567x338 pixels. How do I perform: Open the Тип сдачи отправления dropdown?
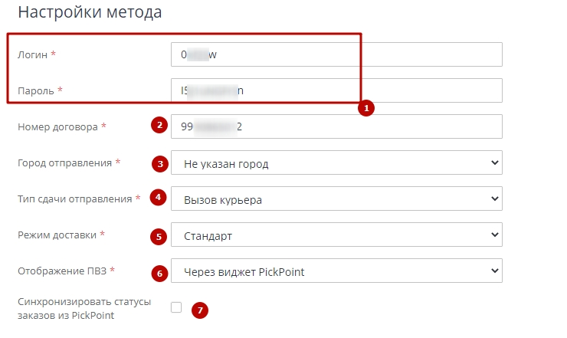click(x=336, y=199)
